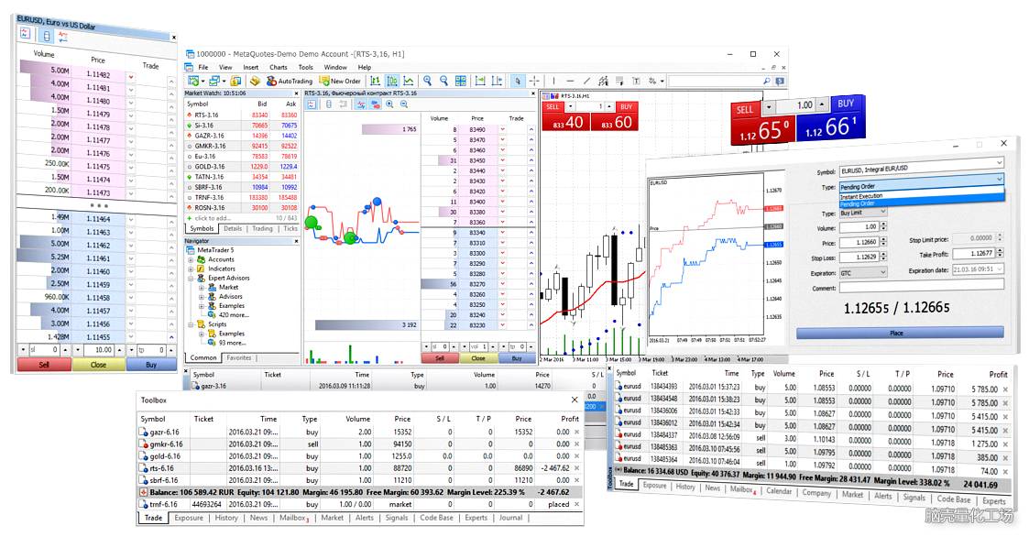
Task: Close the Market Watch panel
Action: point(296,93)
